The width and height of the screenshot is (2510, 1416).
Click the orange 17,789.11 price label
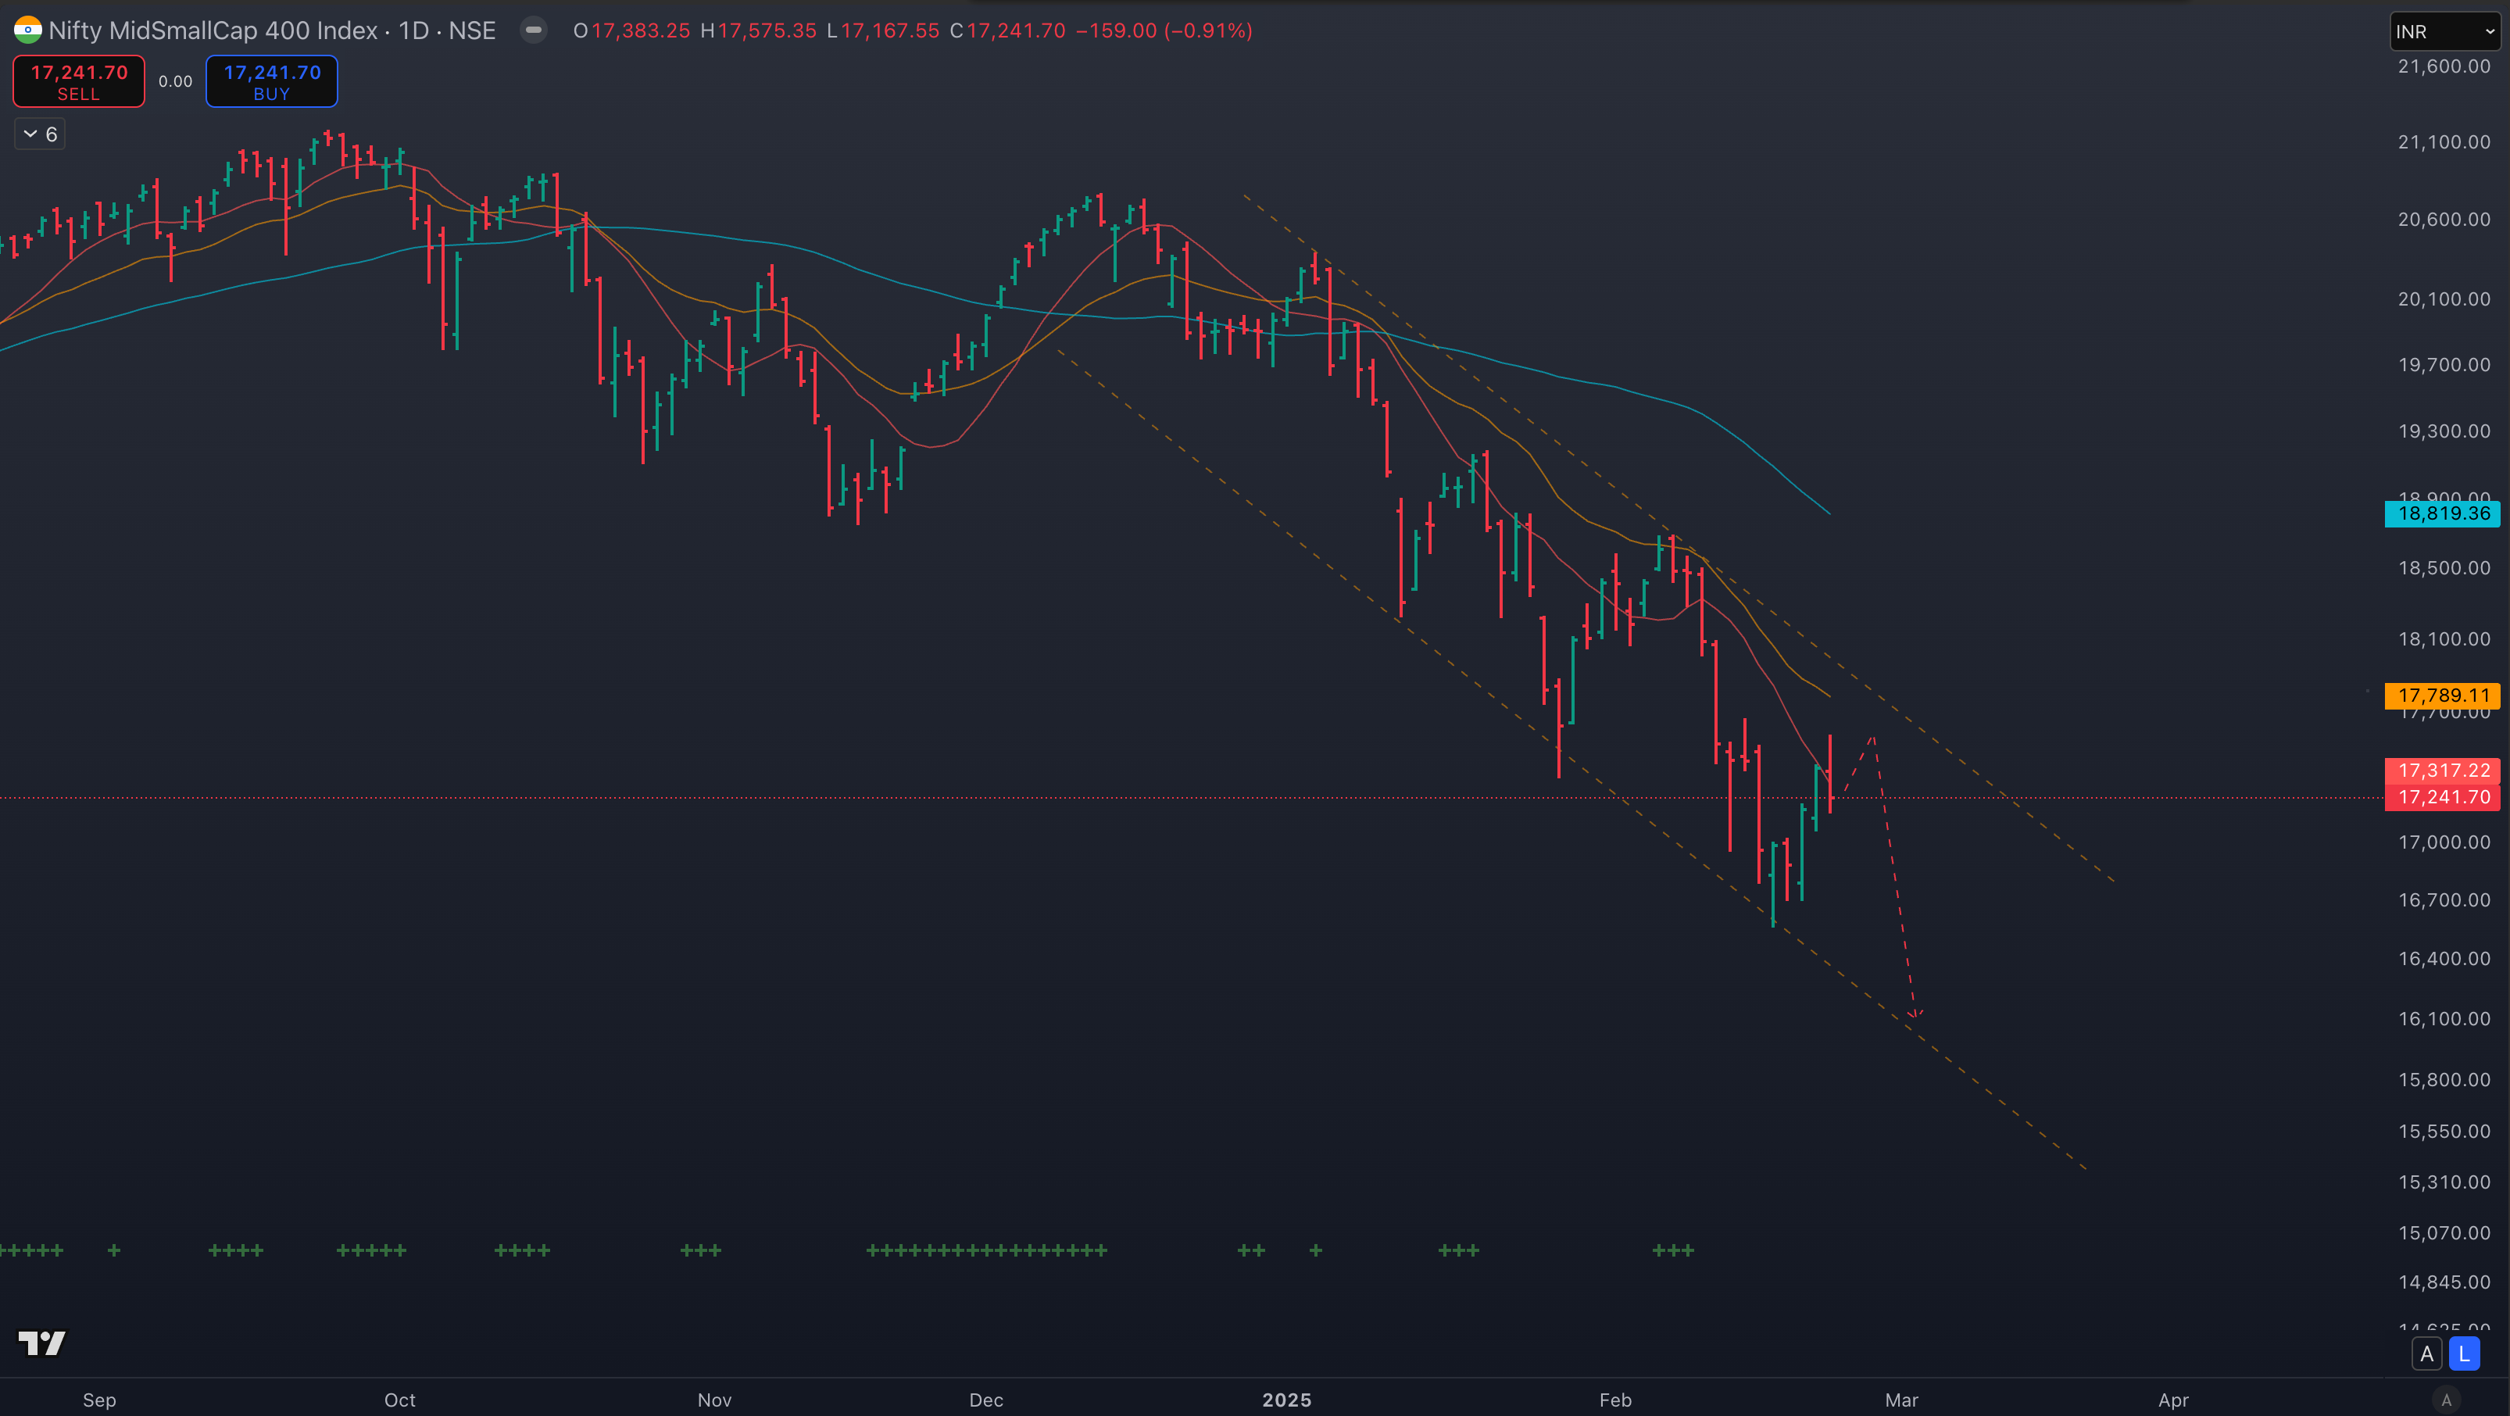[x=2443, y=695]
